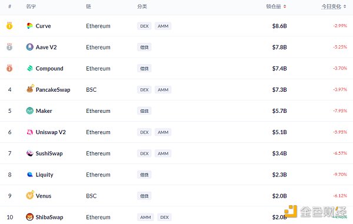
Task: Click the 借贷 tag in Maker row
Action: 144,111
